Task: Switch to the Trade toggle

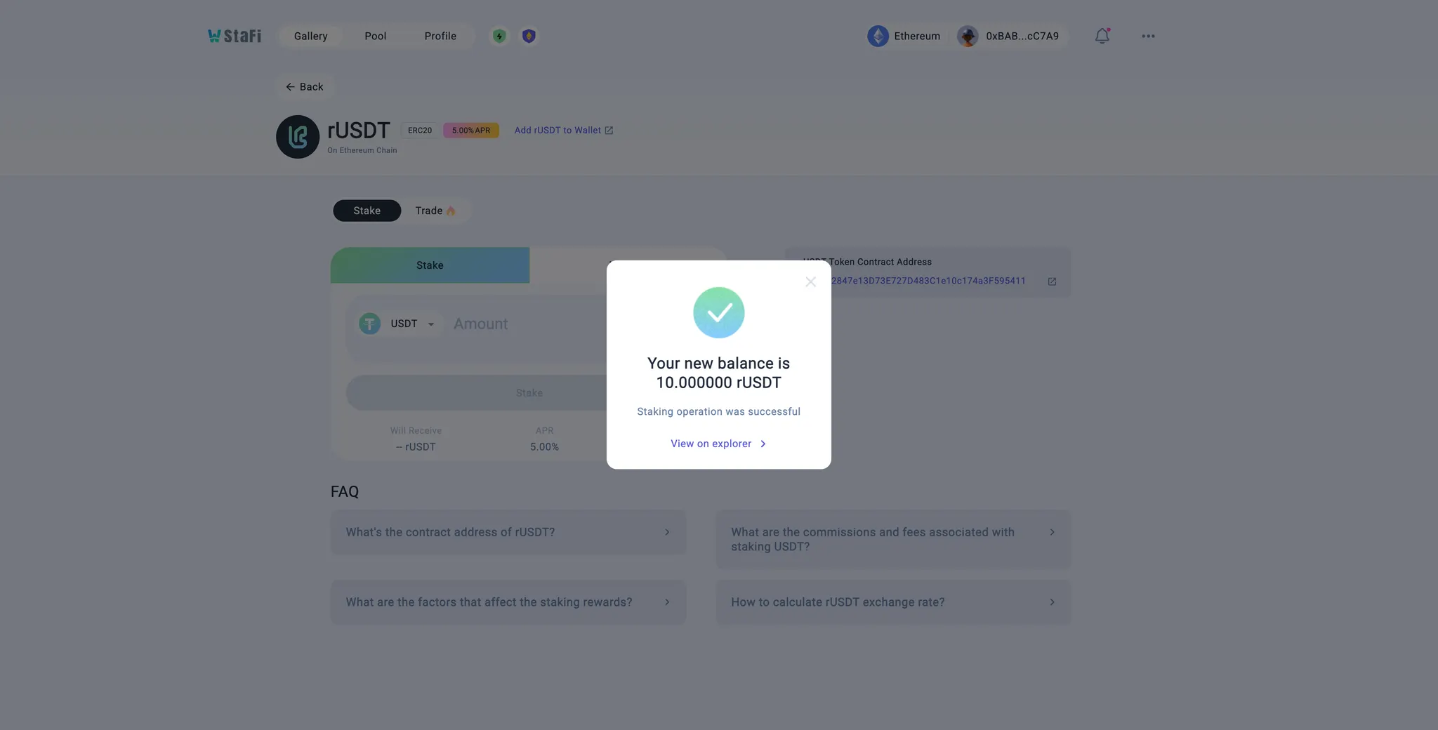Action: point(435,211)
